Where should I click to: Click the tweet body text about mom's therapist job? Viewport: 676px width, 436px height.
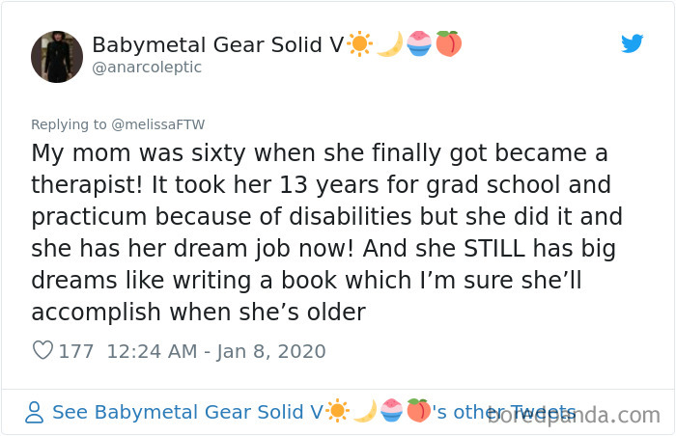[x=326, y=232]
